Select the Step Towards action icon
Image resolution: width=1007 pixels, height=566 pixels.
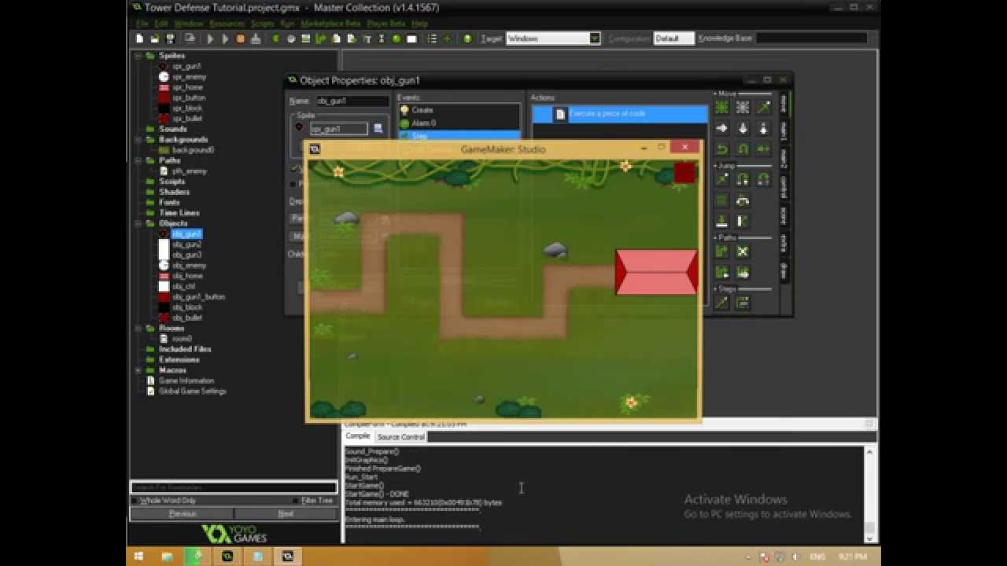point(721,303)
